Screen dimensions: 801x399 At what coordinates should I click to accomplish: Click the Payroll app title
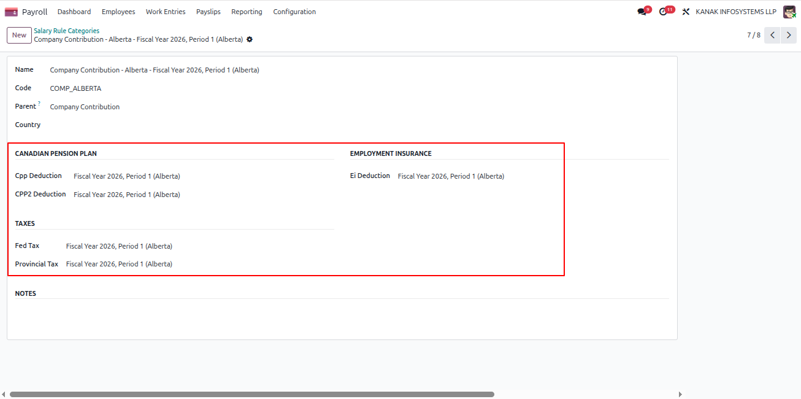(x=34, y=12)
